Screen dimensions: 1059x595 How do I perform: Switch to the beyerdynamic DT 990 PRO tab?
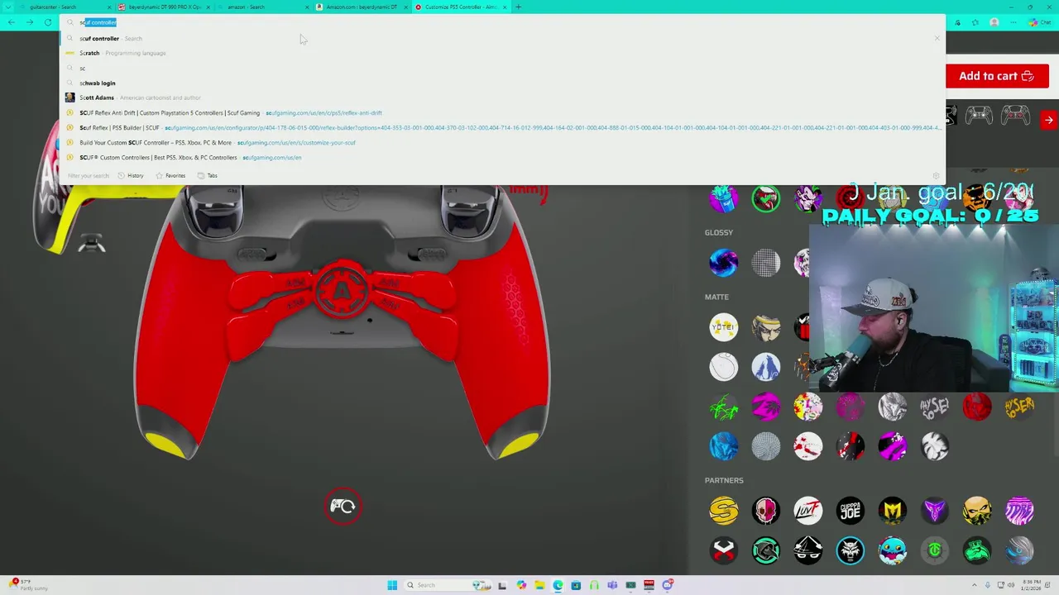pos(164,7)
